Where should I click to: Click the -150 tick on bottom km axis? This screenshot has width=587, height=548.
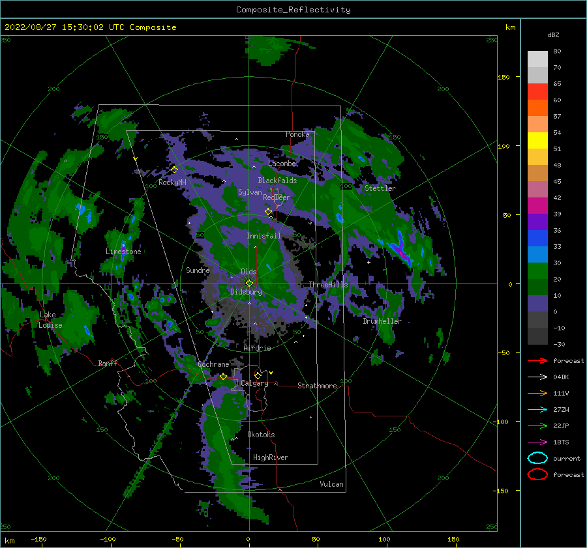tap(38, 539)
